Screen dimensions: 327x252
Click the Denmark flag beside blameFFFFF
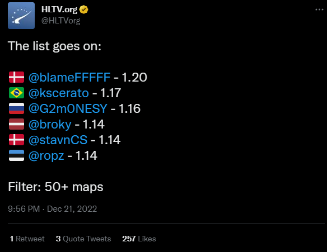pos(16,77)
